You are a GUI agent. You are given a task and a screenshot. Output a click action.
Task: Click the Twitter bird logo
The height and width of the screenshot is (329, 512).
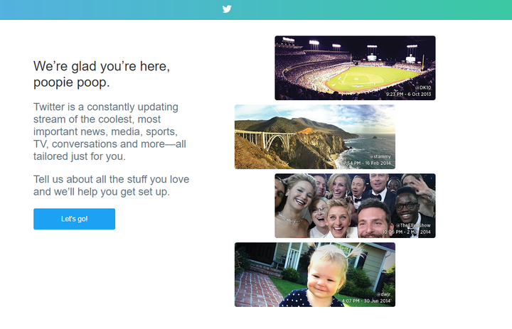[227, 9]
